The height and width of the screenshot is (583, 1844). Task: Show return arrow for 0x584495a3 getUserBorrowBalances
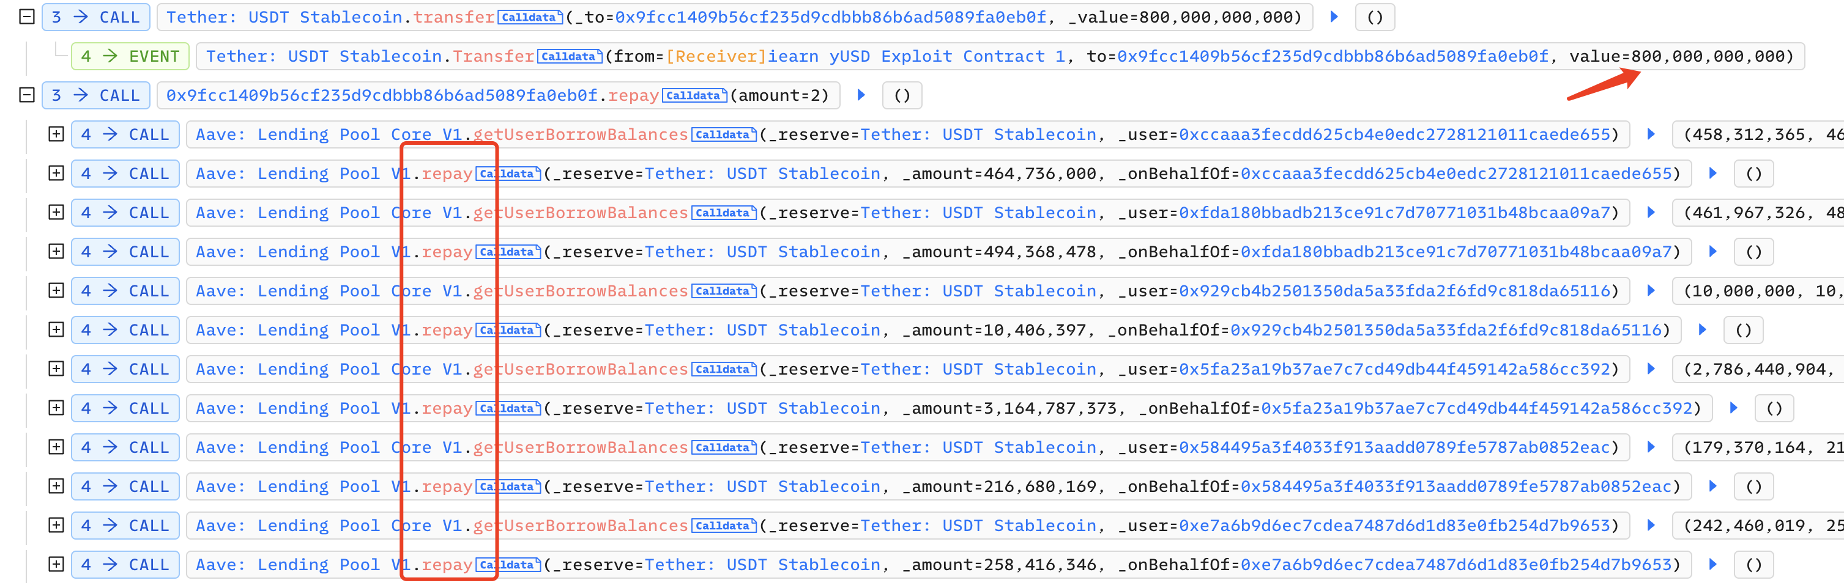click(x=1651, y=446)
